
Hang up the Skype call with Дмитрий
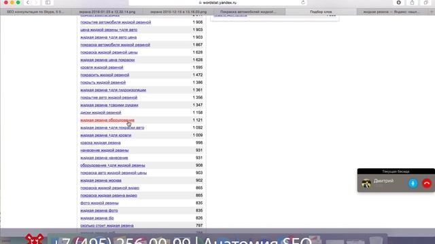point(427,183)
